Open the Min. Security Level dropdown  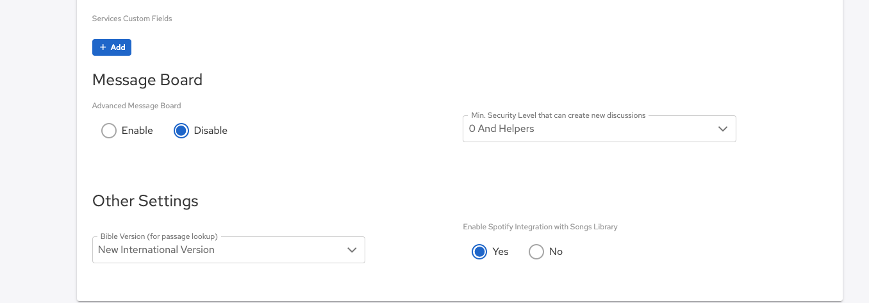[x=599, y=129]
